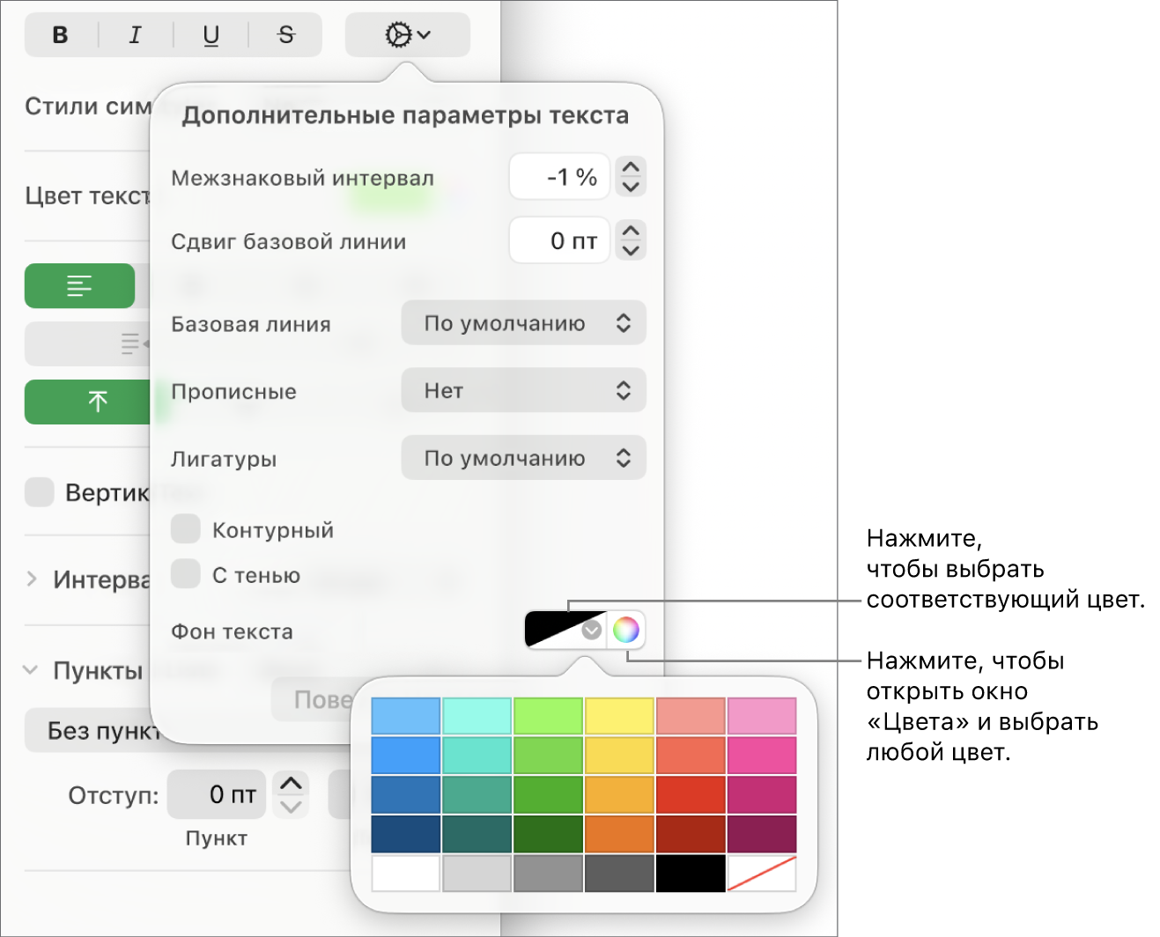Pick the light blue swatch in top row
The height and width of the screenshot is (937, 1160).
pos(406,716)
